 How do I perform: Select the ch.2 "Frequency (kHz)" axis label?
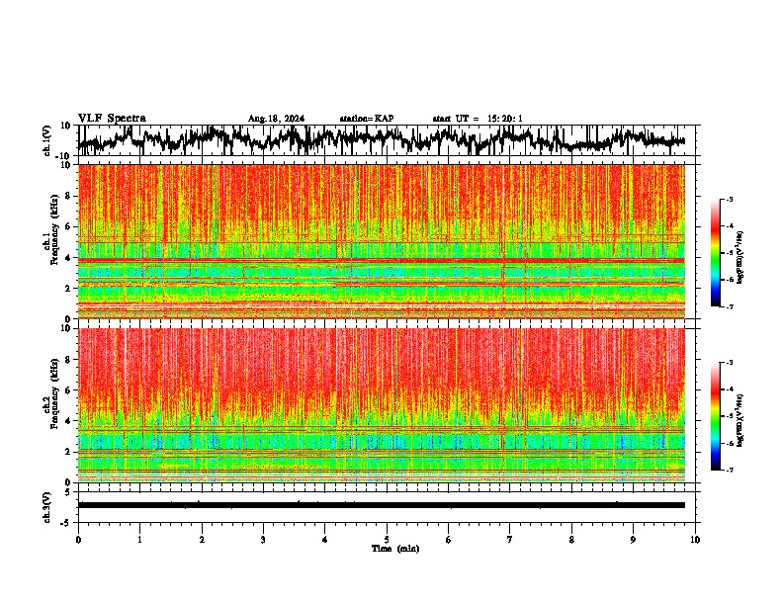tap(55, 393)
